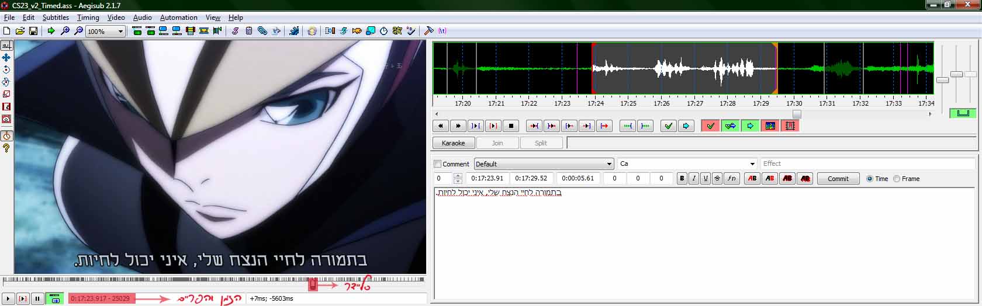
Task: Click the Zoom out magnifier icon
Action: (x=78, y=31)
